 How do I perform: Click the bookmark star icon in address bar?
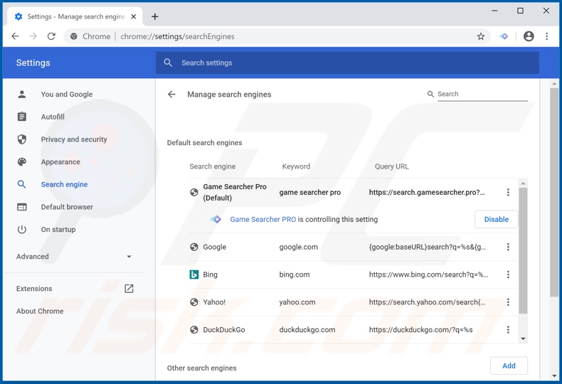[481, 36]
